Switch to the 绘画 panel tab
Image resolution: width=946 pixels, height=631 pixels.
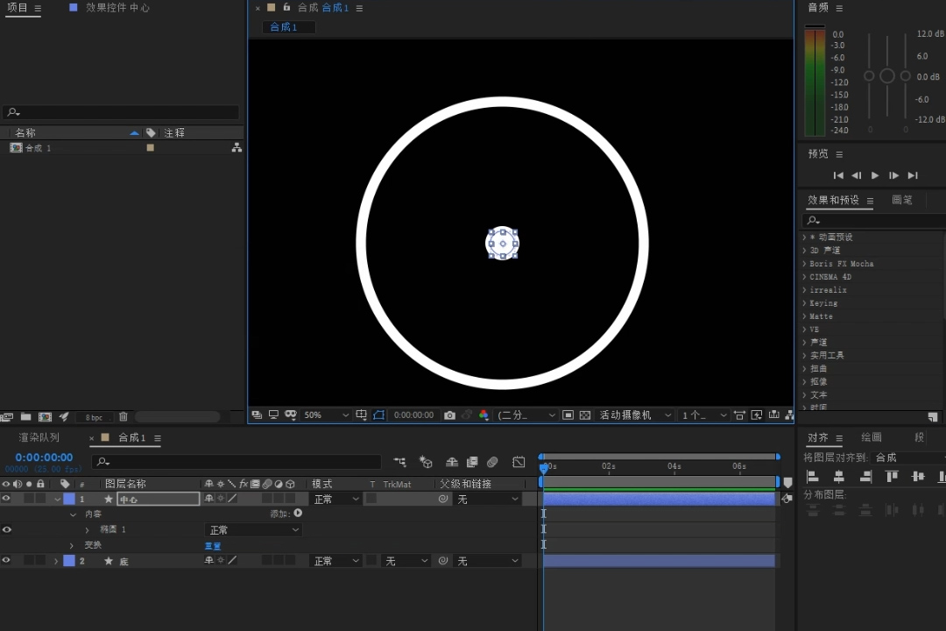click(x=872, y=437)
